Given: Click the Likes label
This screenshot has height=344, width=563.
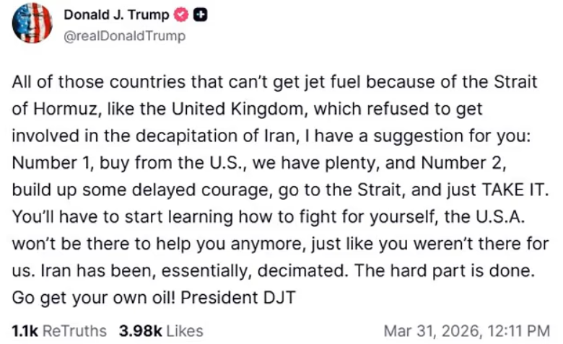Looking at the screenshot, I should point(185,331).
